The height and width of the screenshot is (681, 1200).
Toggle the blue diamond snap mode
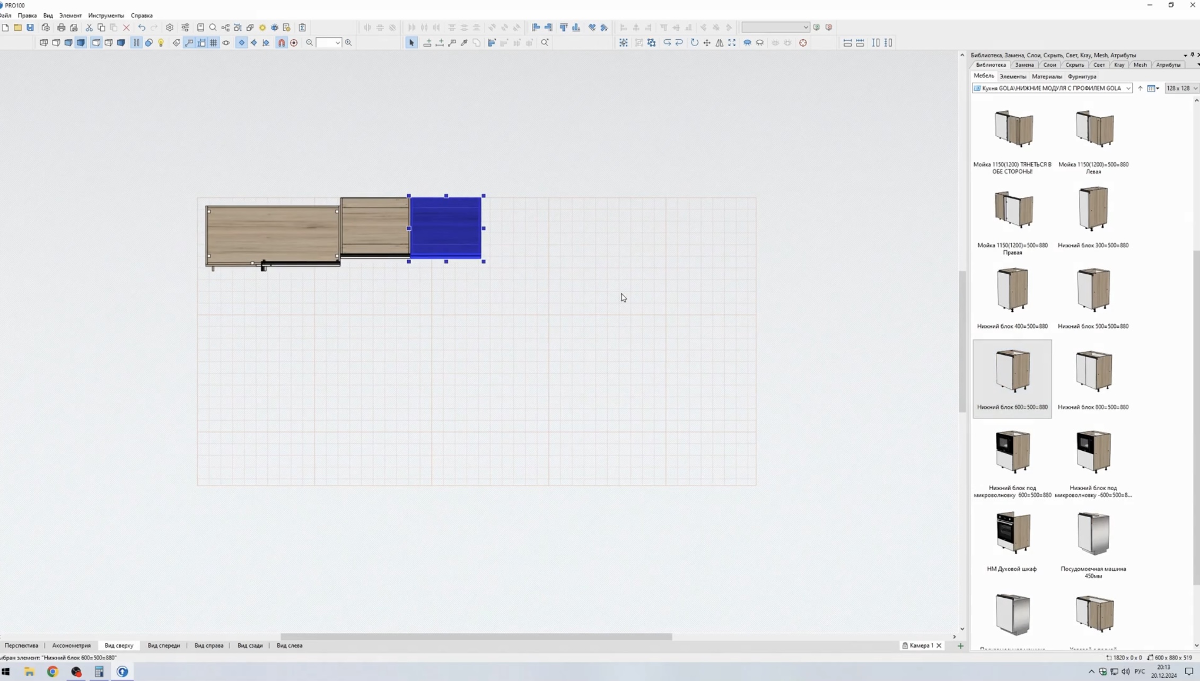click(242, 43)
